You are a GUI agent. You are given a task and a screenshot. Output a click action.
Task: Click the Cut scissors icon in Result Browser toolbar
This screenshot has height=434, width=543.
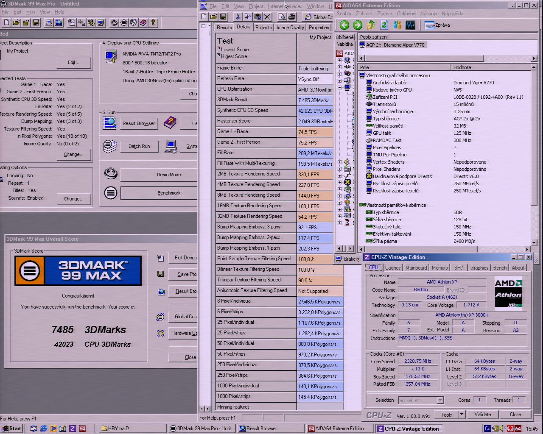click(238, 17)
